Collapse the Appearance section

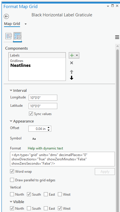11,121
